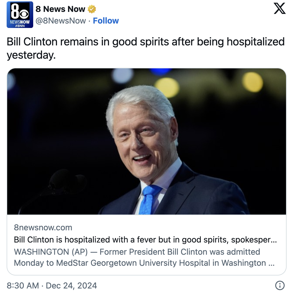Open the @8NewsNow handle link
Image resolution: width=291 pixels, height=294 pixels.
61,21
